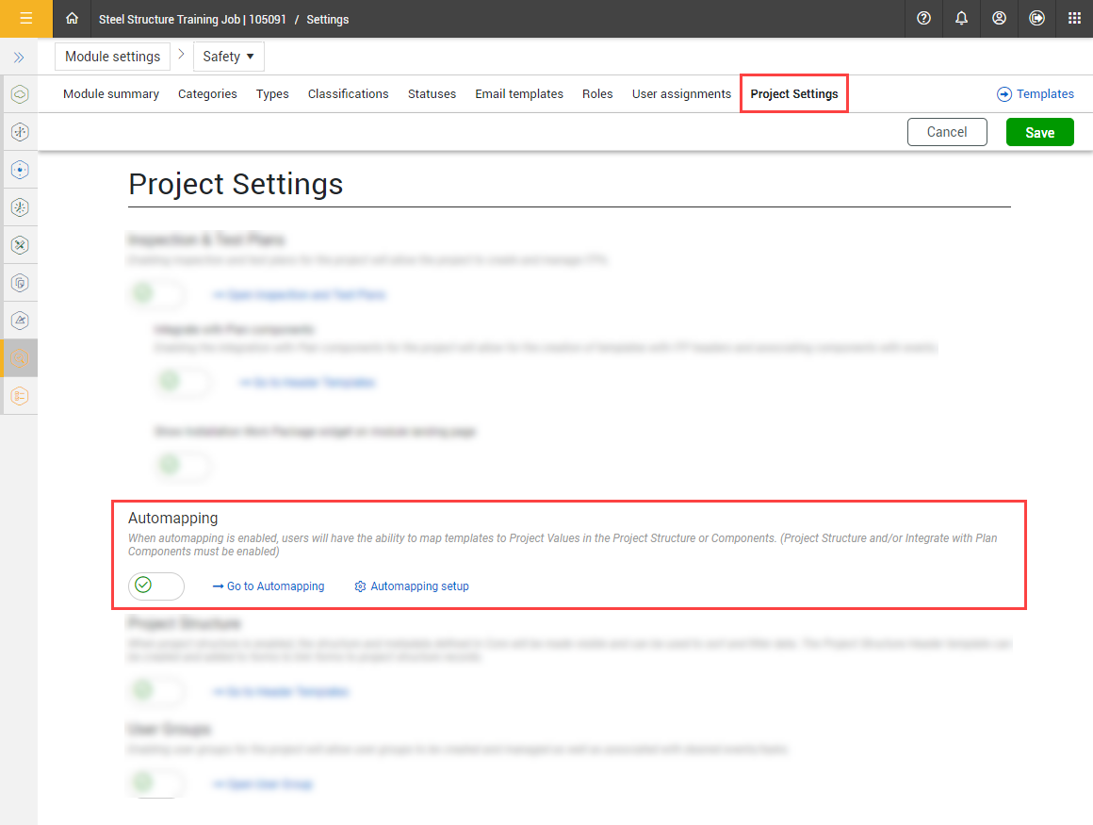The width and height of the screenshot is (1093, 825).
Task: Switch to the Email templates tab
Action: point(518,94)
